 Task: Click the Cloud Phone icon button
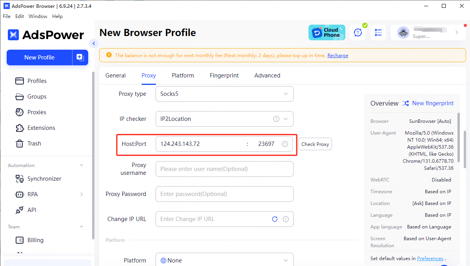click(x=327, y=32)
